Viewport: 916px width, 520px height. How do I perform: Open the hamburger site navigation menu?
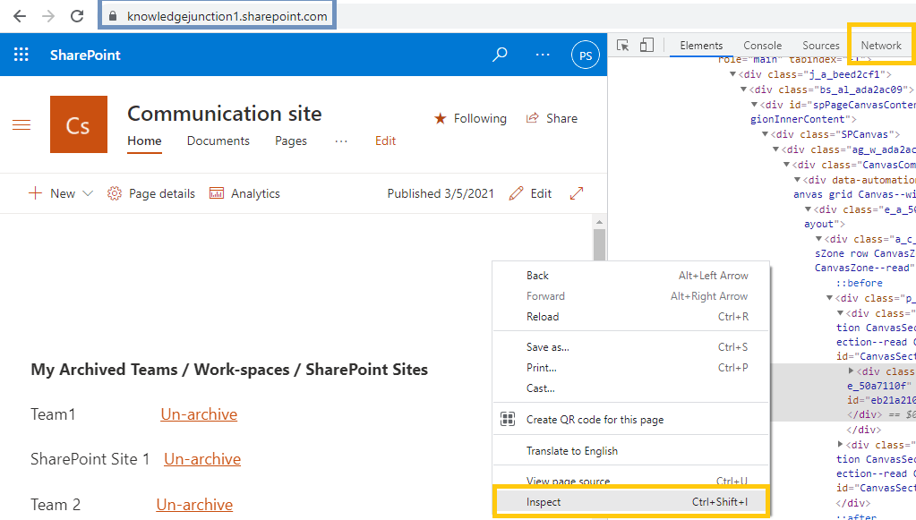21,125
